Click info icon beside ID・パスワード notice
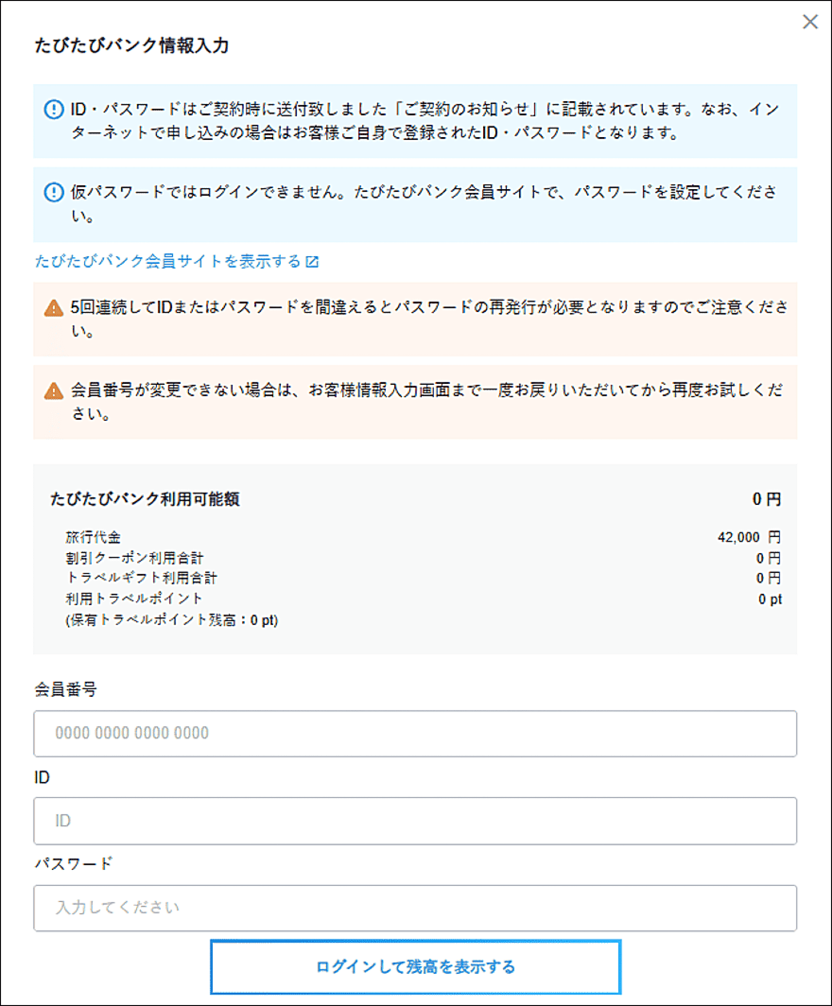832x1006 pixels. pyautogui.click(x=53, y=109)
